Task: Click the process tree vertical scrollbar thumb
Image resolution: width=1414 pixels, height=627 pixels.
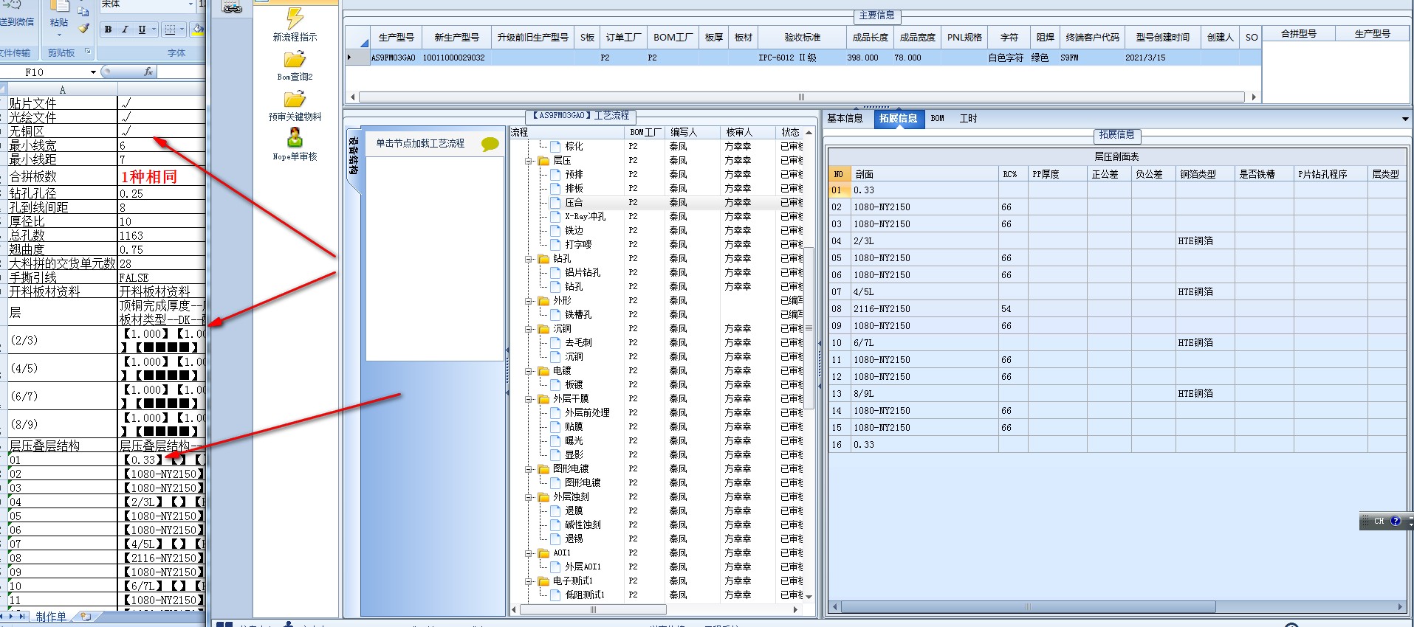Action: [x=809, y=328]
